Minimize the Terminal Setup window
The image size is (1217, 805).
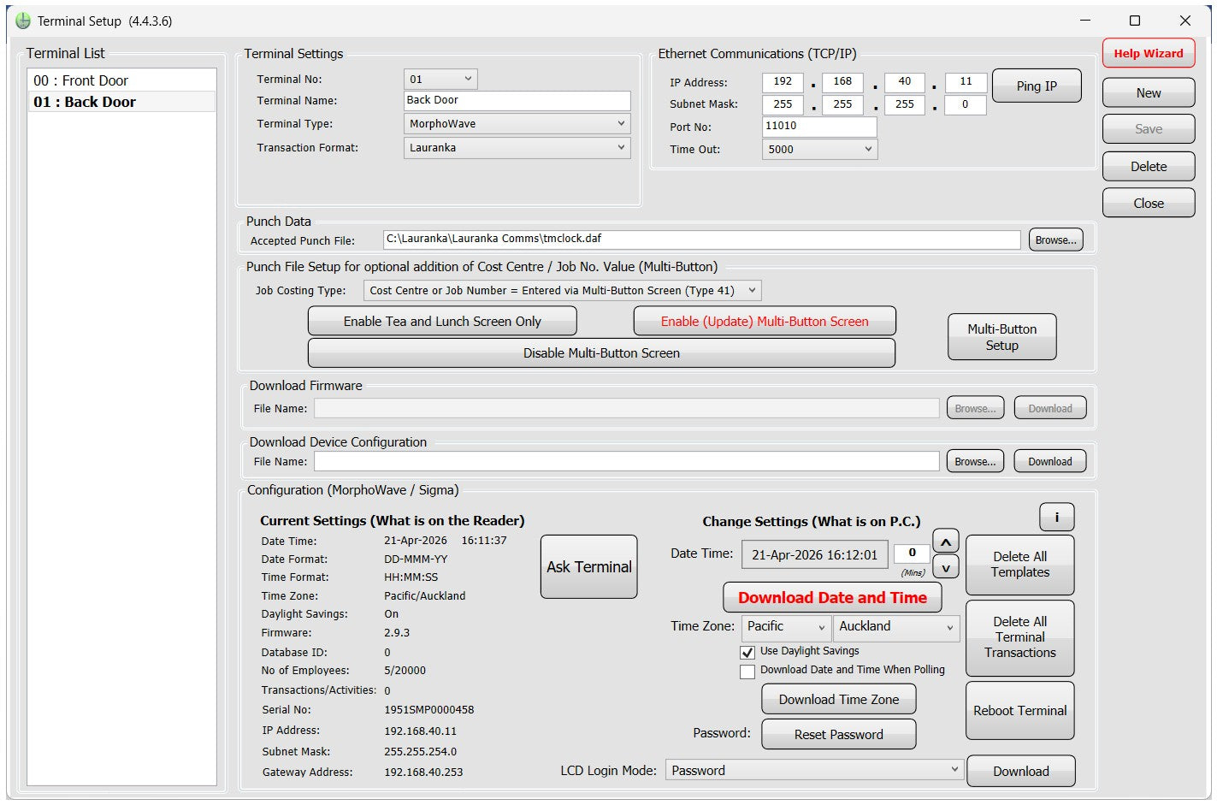click(x=1085, y=21)
